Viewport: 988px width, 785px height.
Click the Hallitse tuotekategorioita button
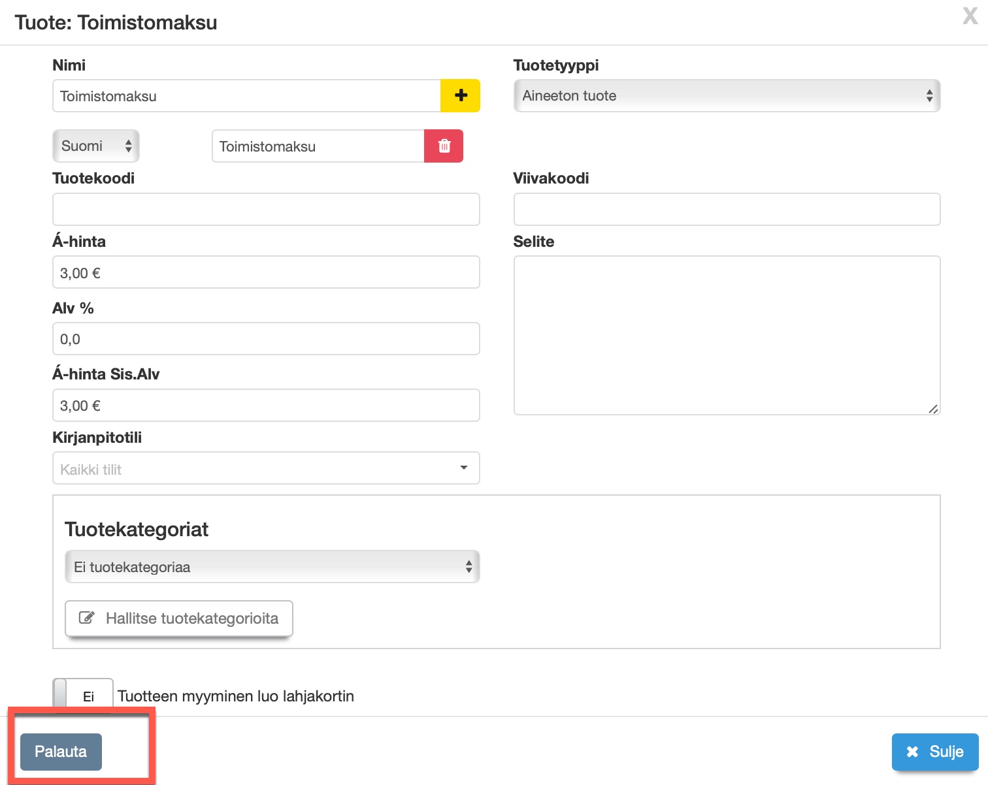[x=179, y=618]
